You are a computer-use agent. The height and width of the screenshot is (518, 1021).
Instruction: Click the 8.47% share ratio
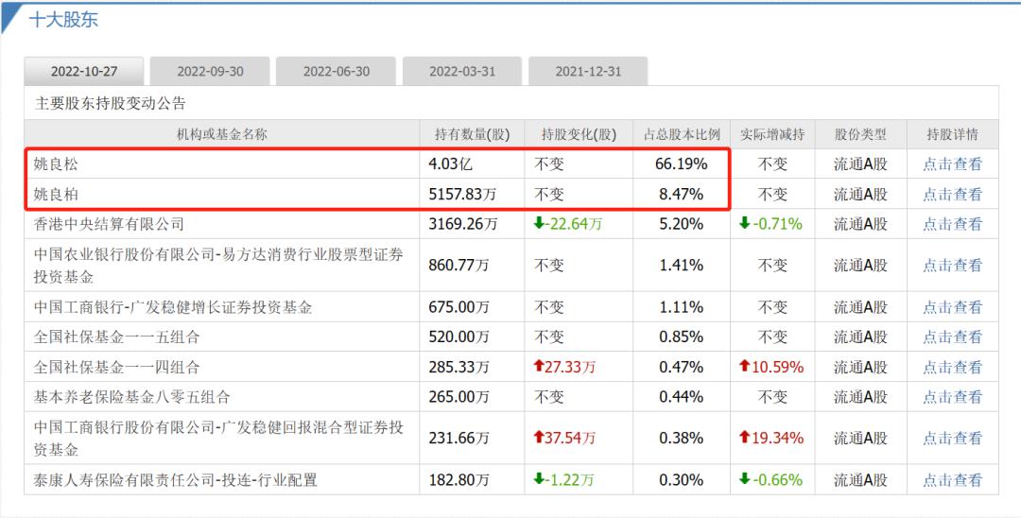[681, 194]
